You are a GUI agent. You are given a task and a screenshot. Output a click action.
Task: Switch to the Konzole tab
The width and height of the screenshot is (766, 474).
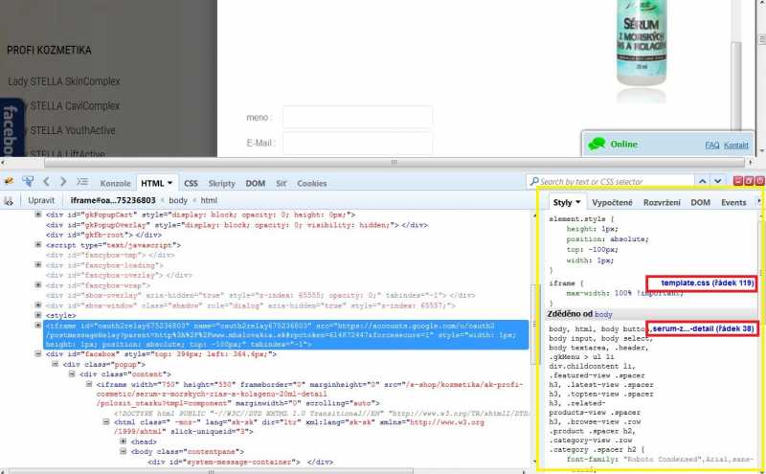click(116, 182)
